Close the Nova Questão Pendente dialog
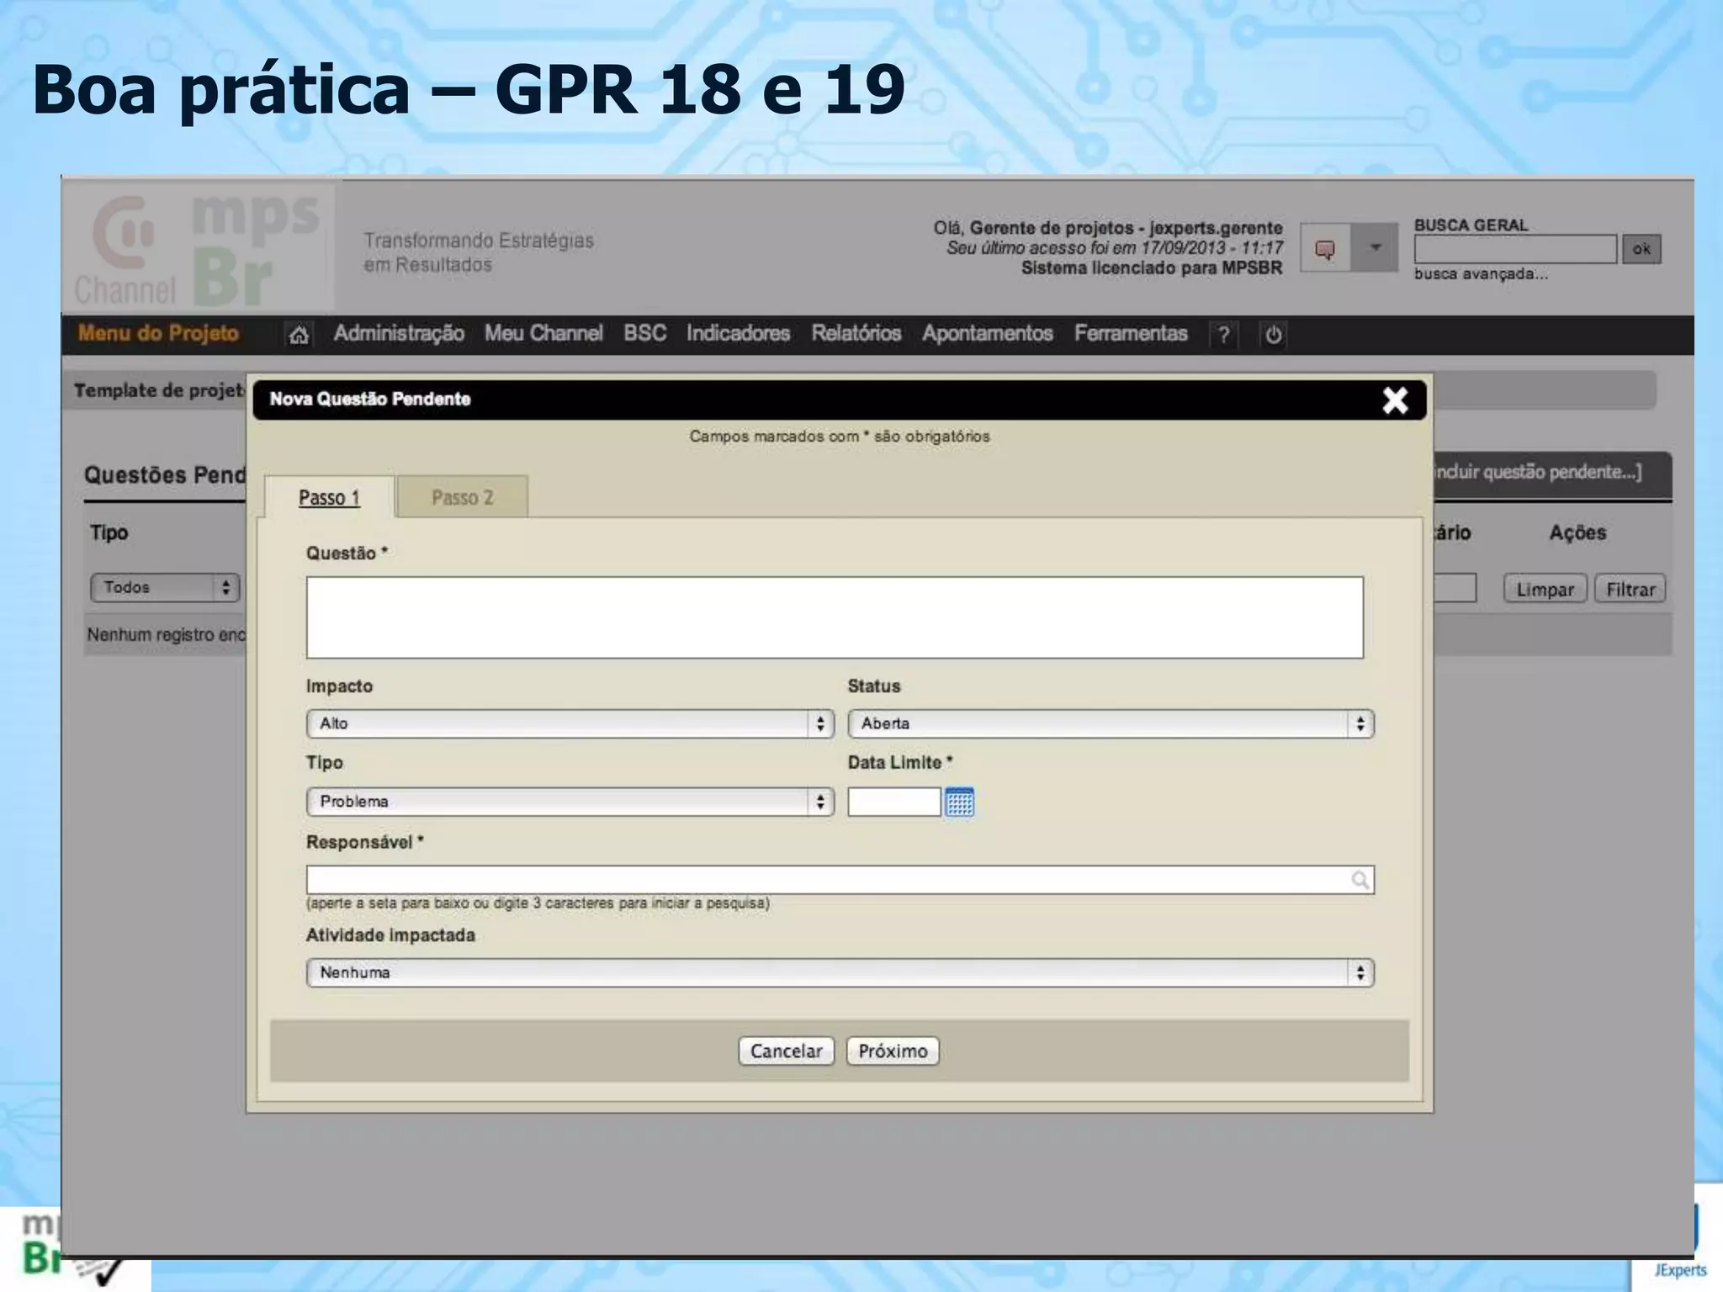Image resolution: width=1723 pixels, height=1292 pixels. [x=1395, y=400]
